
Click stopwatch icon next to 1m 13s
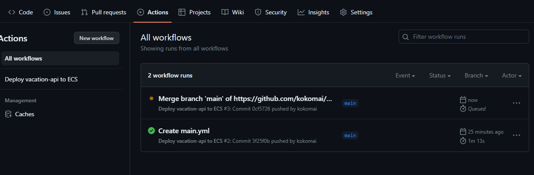[x=463, y=141]
